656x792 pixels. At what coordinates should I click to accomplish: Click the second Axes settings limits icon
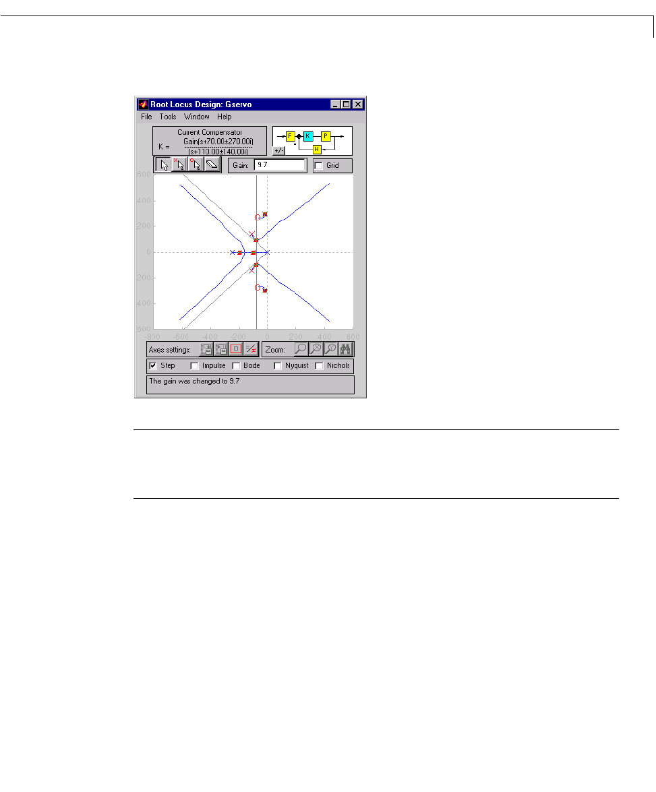click(221, 349)
